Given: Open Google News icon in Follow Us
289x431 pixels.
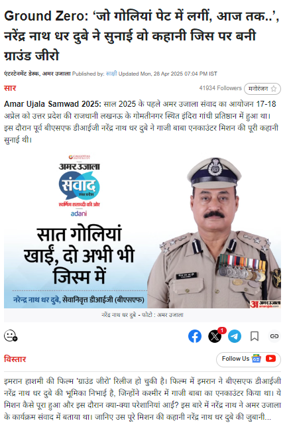Looking at the screenshot, I should coord(257,359).
